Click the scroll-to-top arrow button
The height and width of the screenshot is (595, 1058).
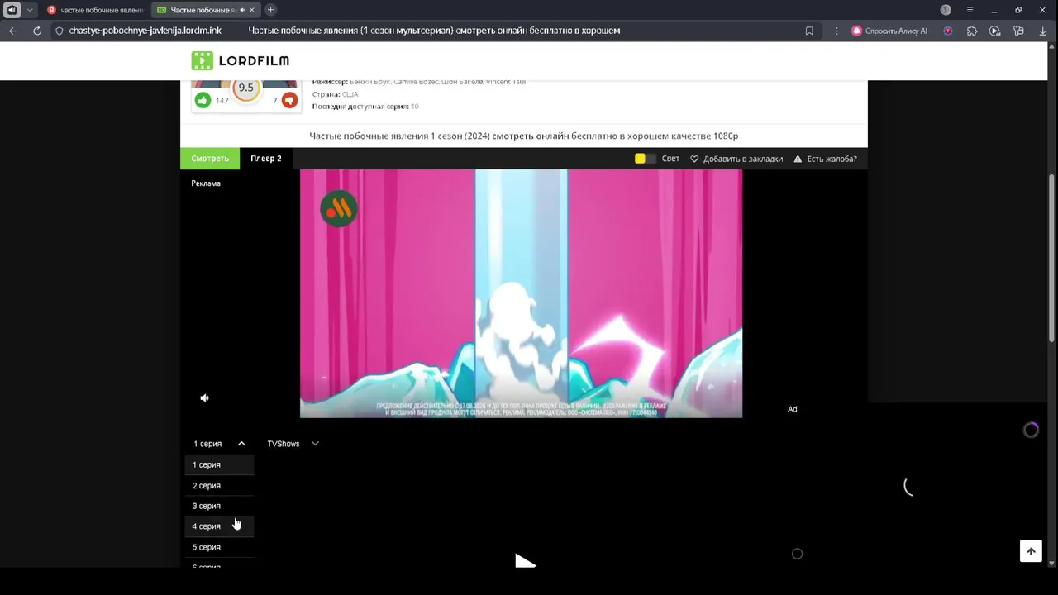[1031, 551]
